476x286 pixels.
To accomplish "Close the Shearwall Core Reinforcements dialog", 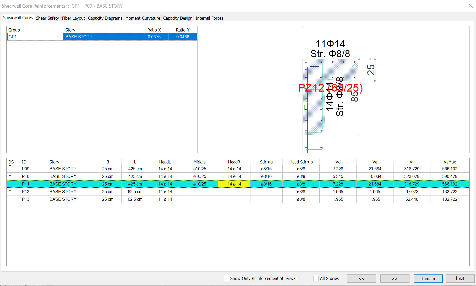I will point(470,6).
